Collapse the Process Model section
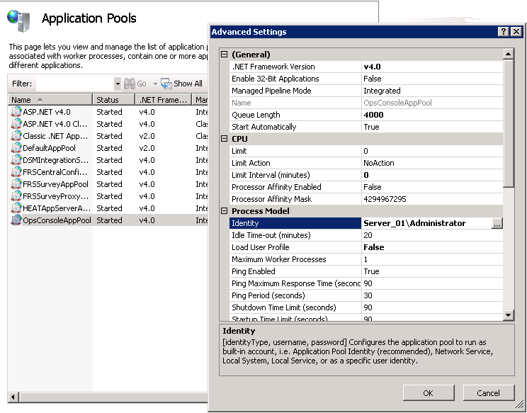 click(x=225, y=211)
